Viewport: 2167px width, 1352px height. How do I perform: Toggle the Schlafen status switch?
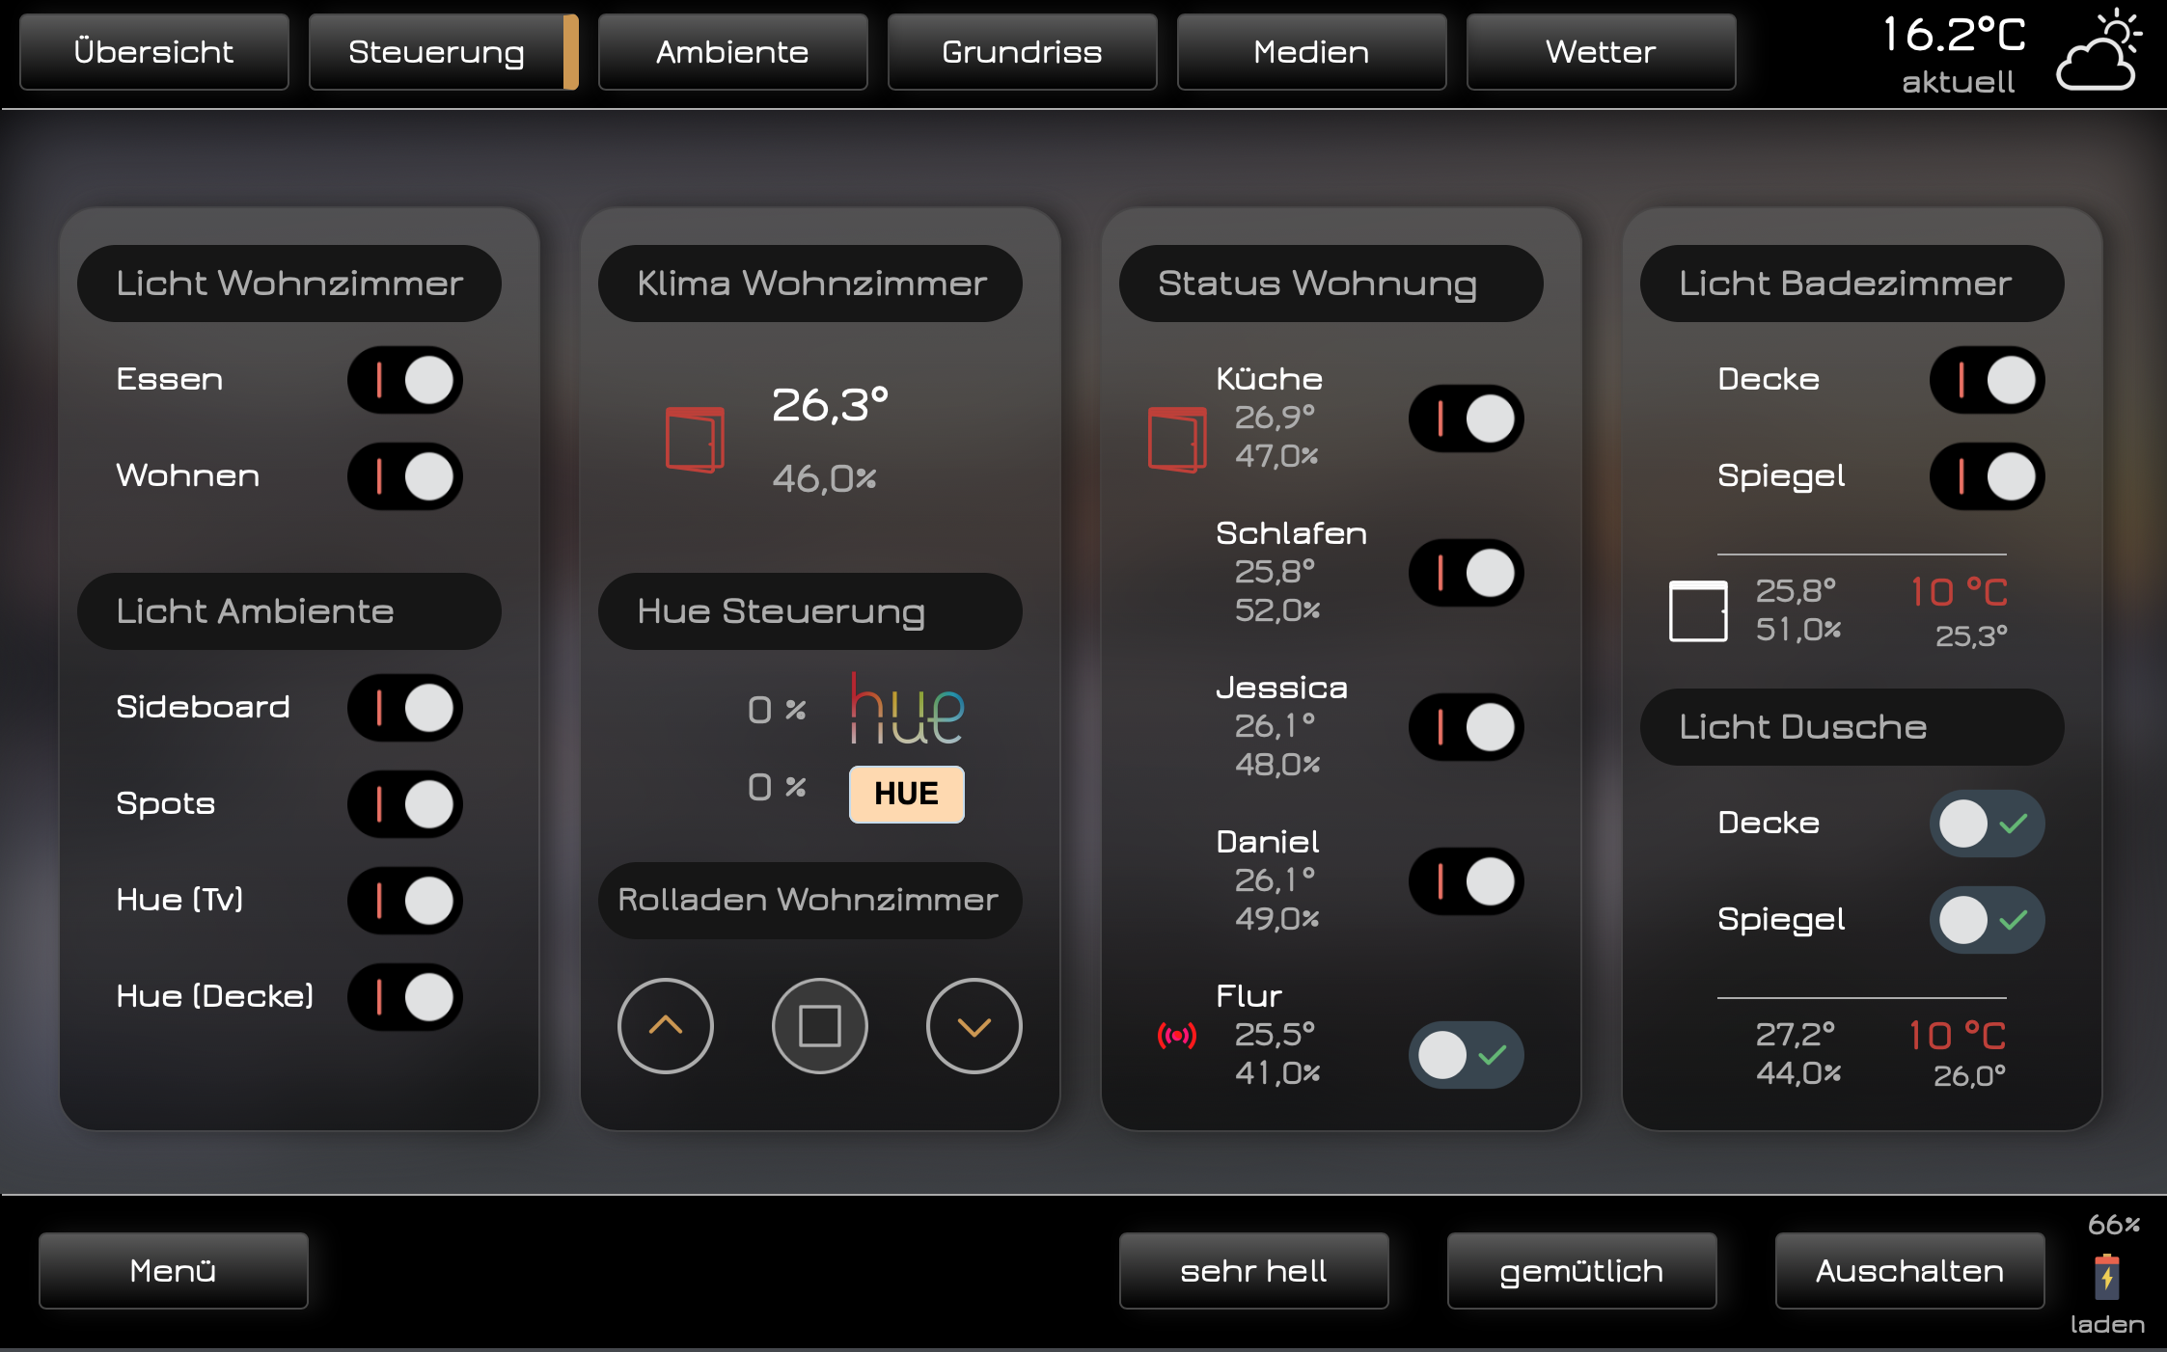click(x=1467, y=573)
